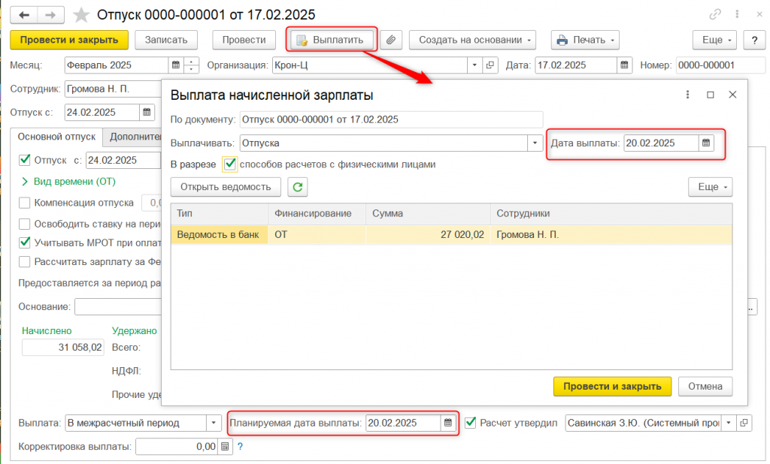Maximize the Выплата начисленной зарплаты dialog
770x464 pixels.
[710, 95]
